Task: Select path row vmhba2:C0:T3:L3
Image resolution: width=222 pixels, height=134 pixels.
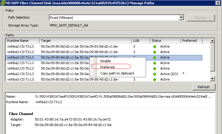Action: tap(104, 46)
